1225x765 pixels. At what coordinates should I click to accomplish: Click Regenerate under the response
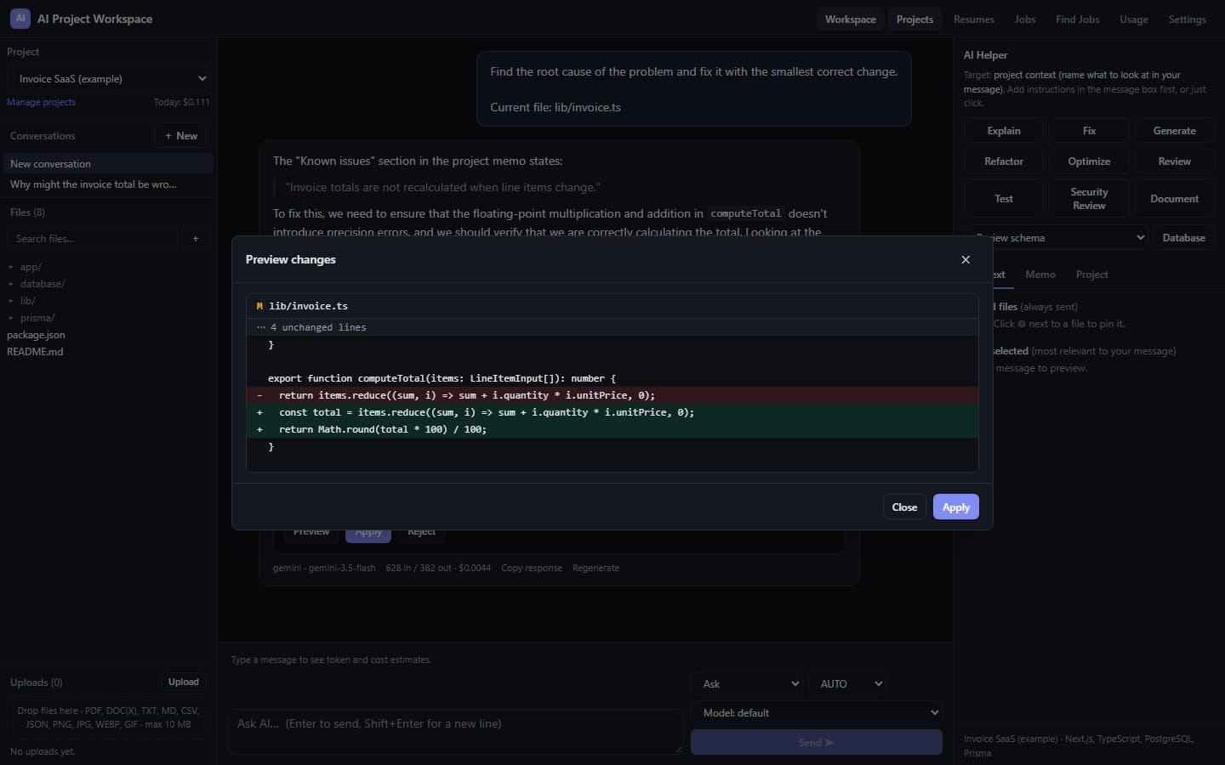(595, 568)
